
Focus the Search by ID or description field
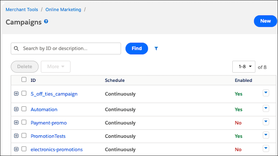(x=66, y=48)
